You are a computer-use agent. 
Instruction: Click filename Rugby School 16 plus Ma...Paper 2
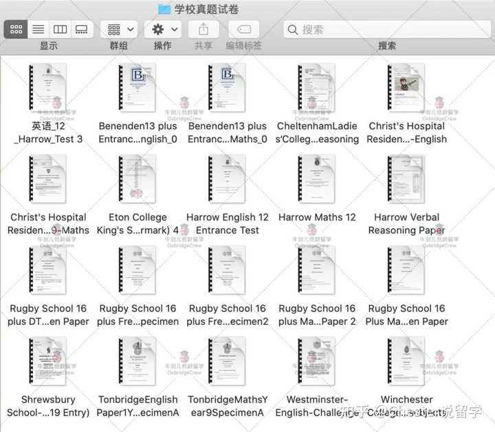coord(317,315)
